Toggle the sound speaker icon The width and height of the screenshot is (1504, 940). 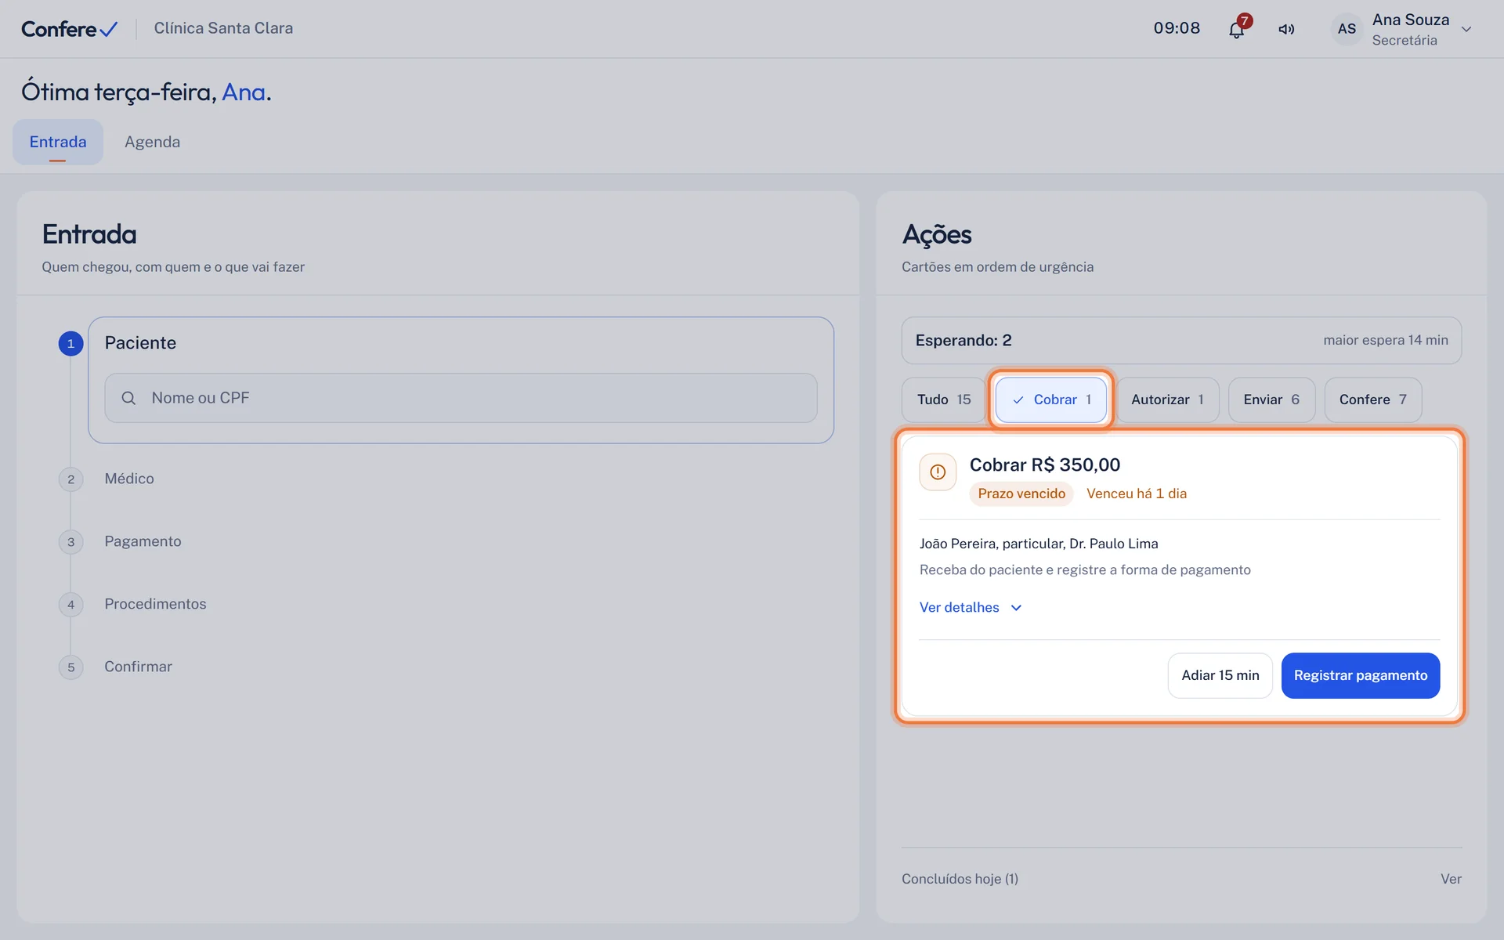pyautogui.click(x=1286, y=30)
